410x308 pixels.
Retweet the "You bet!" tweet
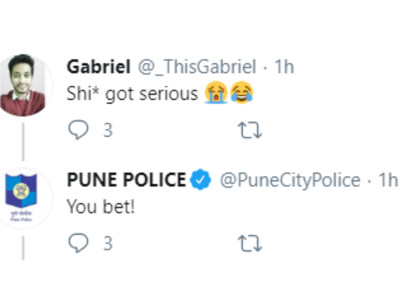(250, 244)
